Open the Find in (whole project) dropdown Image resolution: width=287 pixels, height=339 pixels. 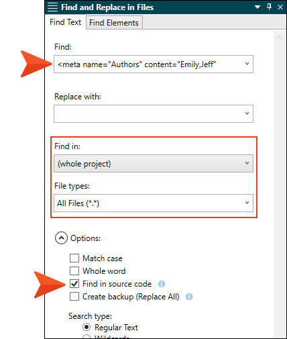(154, 163)
